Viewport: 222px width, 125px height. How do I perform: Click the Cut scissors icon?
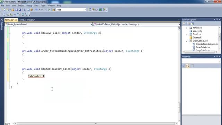pyautogui.click(x=25, y=10)
